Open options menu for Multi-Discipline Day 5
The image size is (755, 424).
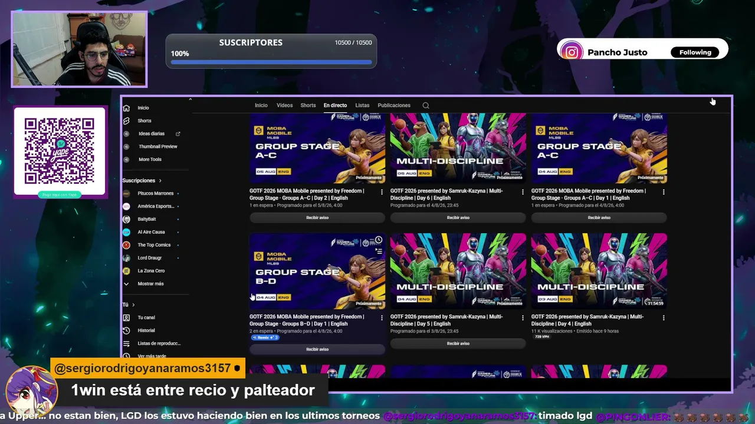(523, 317)
